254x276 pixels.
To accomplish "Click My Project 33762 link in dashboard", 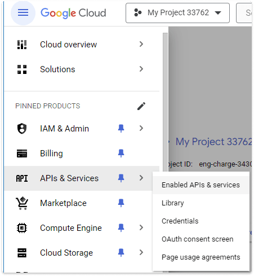I will 213,142.
